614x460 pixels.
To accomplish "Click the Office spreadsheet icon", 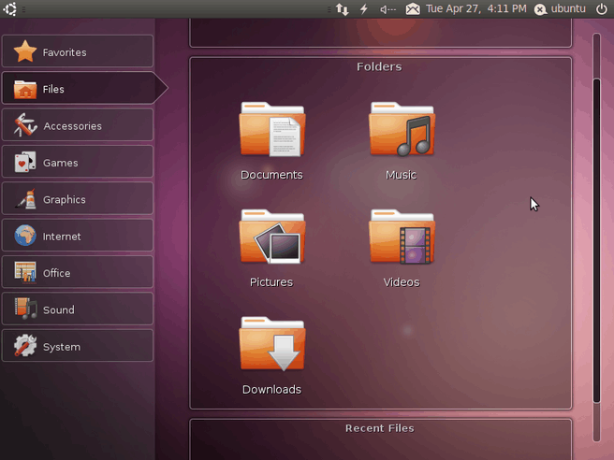I will [x=25, y=272].
